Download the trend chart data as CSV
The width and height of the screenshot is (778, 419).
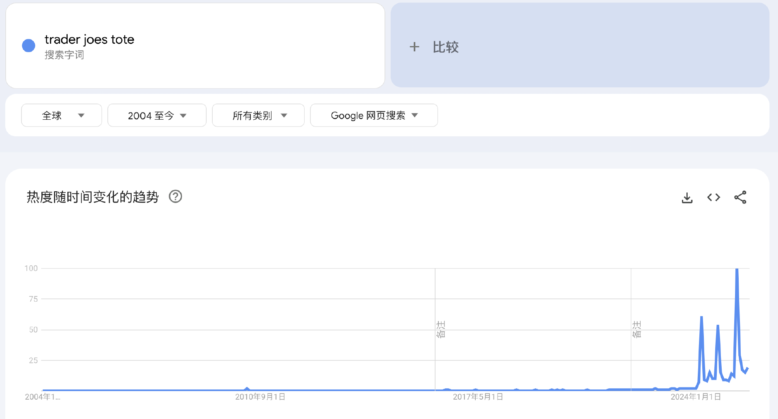(x=687, y=198)
